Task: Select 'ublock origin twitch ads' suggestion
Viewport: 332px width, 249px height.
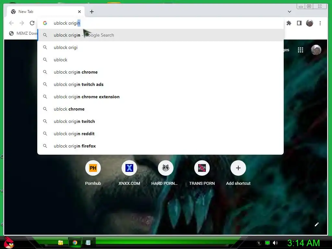Action: pos(160,84)
